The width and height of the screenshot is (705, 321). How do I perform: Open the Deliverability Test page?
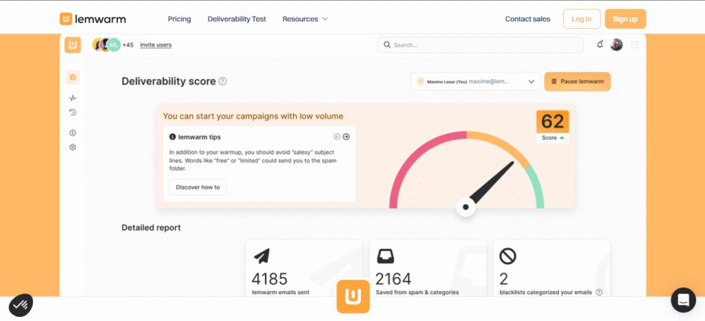[x=237, y=19]
